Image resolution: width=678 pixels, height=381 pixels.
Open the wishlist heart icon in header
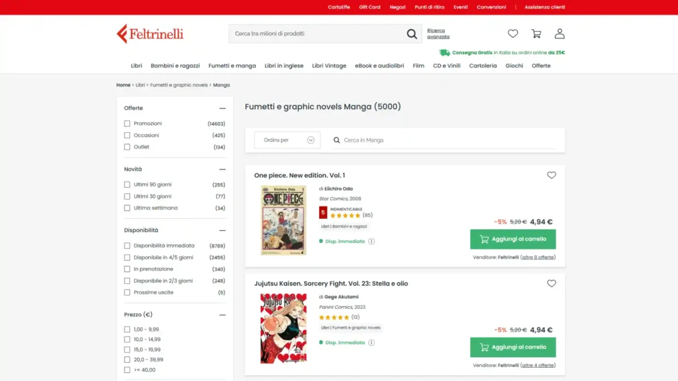[513, 33]
